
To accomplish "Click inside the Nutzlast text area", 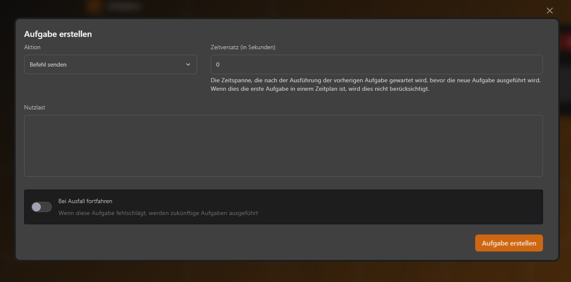I will coord(283,145).
